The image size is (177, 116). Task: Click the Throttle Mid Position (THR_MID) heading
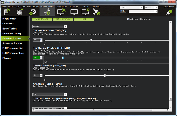pos(52,48)
